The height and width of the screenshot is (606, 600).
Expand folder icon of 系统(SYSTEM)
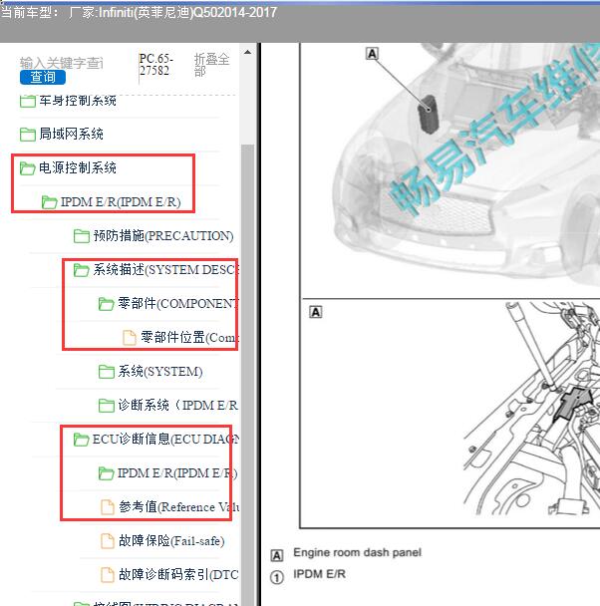pyautogui.click(x=106, y=372)
